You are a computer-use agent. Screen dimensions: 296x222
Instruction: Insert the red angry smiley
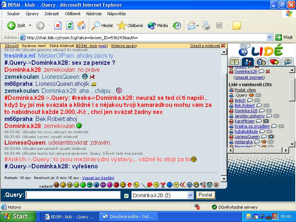click(x=116, y=185)
